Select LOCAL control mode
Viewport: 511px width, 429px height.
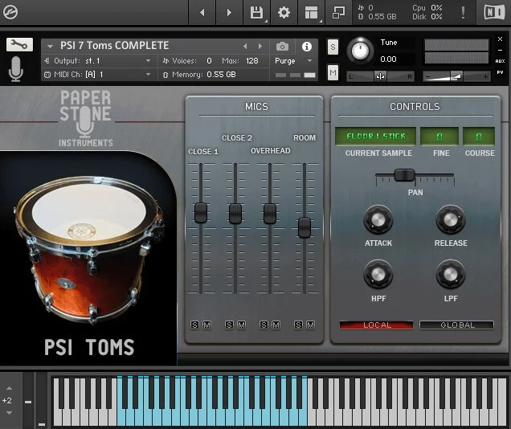click(x=376, y=325)
